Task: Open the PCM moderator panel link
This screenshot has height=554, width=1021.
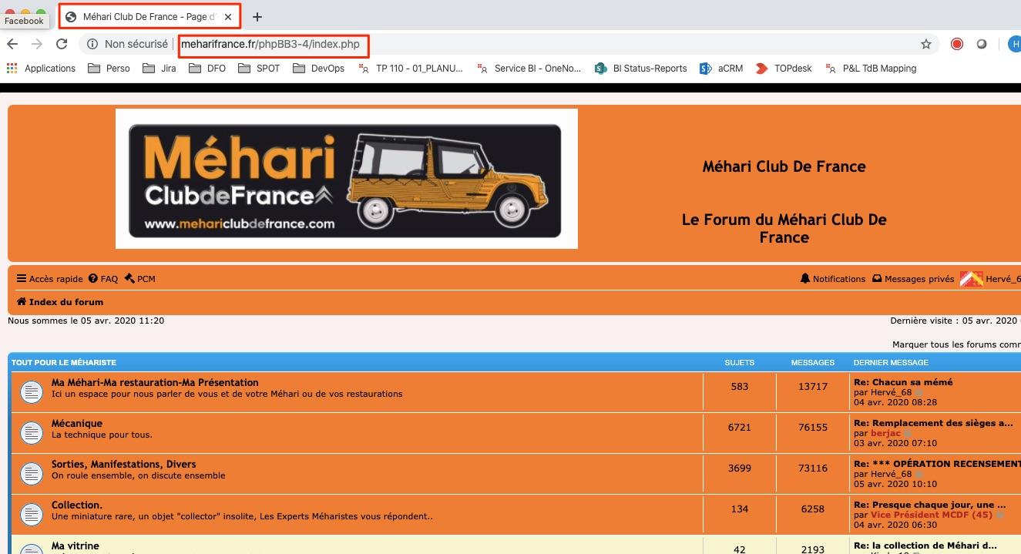Action: point(140,279)
